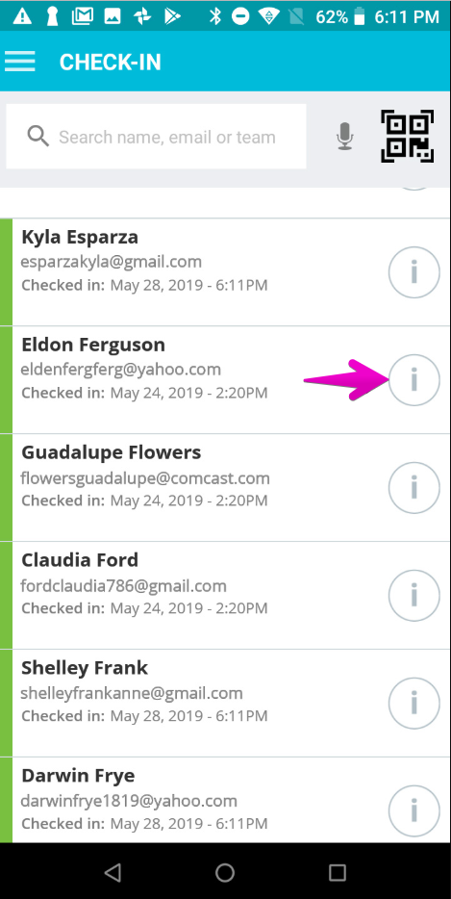Screen dimensions: 451x899
Task: Open recent apps with square button
Action: tap(338, 872)
